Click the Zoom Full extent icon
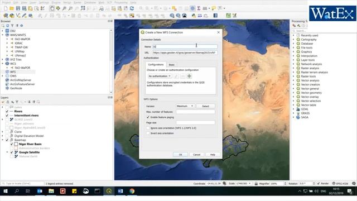Image resolution: width=357 pixels, height=201 pixels. point(83,8)
